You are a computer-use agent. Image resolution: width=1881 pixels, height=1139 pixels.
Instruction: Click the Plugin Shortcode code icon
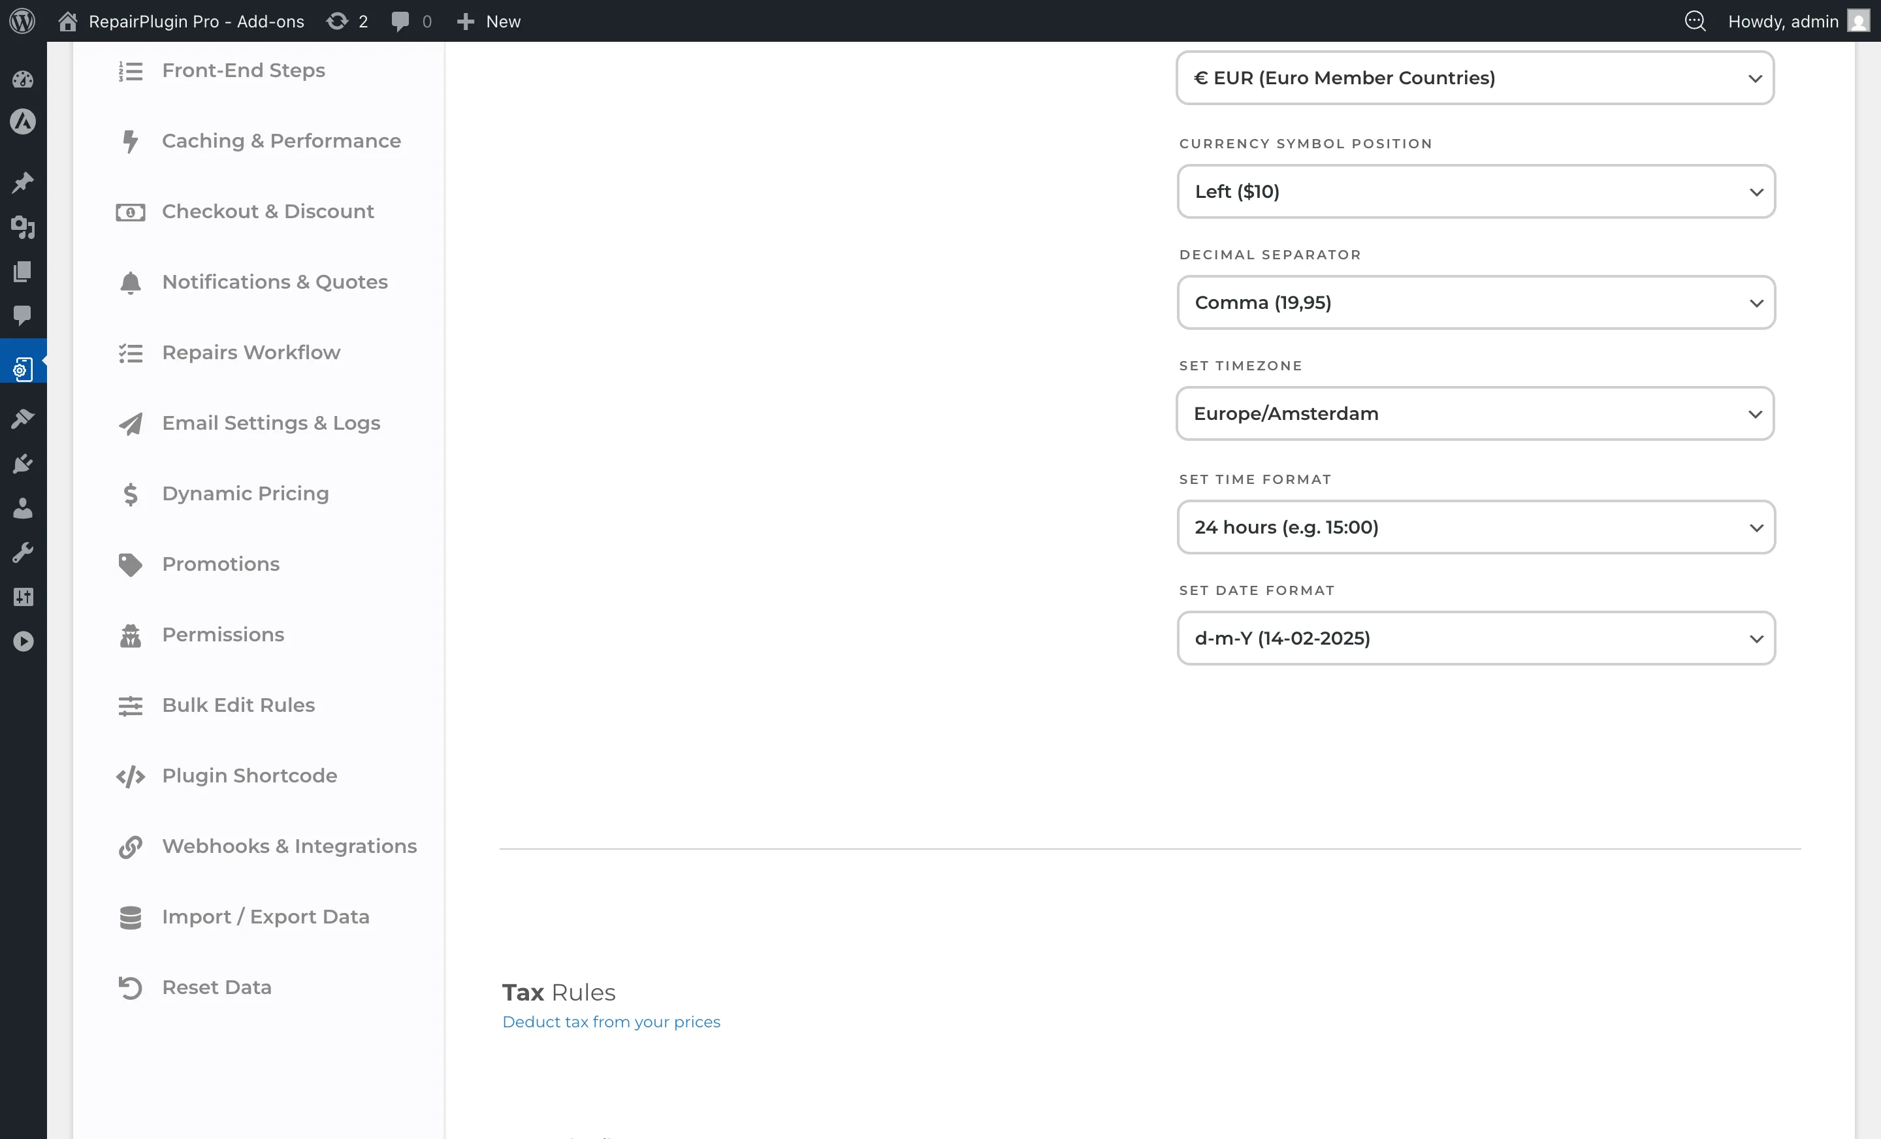point(131,777)
